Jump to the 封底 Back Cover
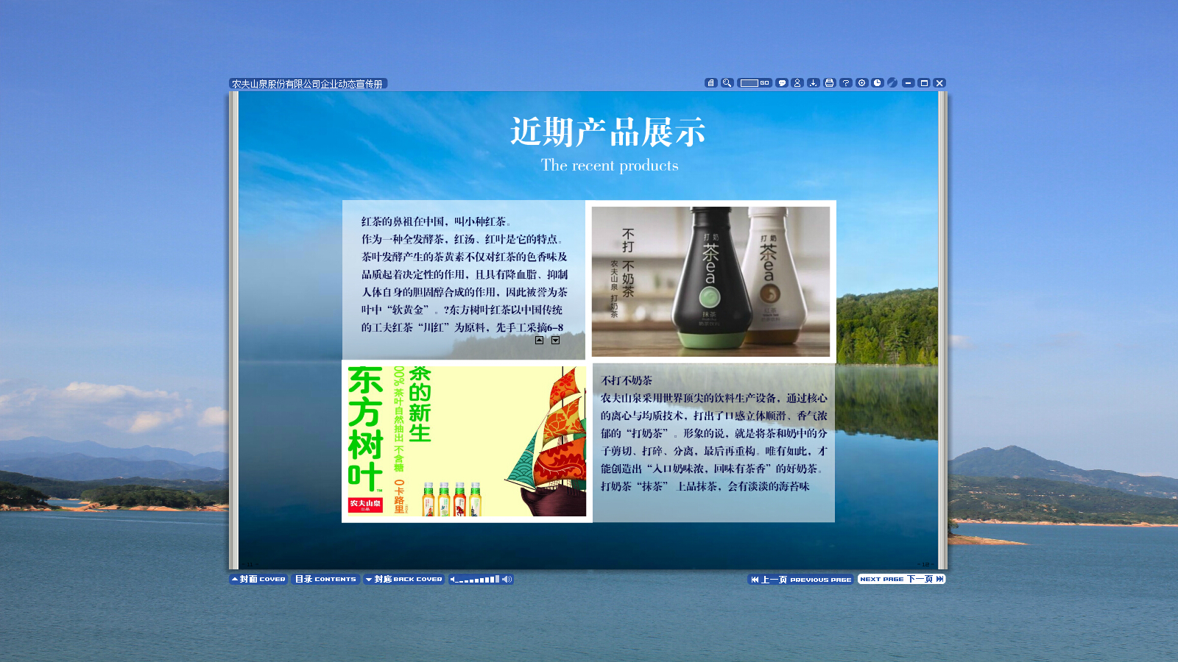 (404, 579)
